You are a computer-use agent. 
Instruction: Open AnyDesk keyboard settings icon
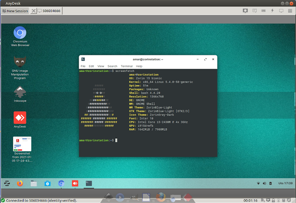pyautogui.click(x=263, y=11)
